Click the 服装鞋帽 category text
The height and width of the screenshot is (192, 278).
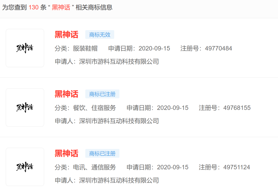85,48
